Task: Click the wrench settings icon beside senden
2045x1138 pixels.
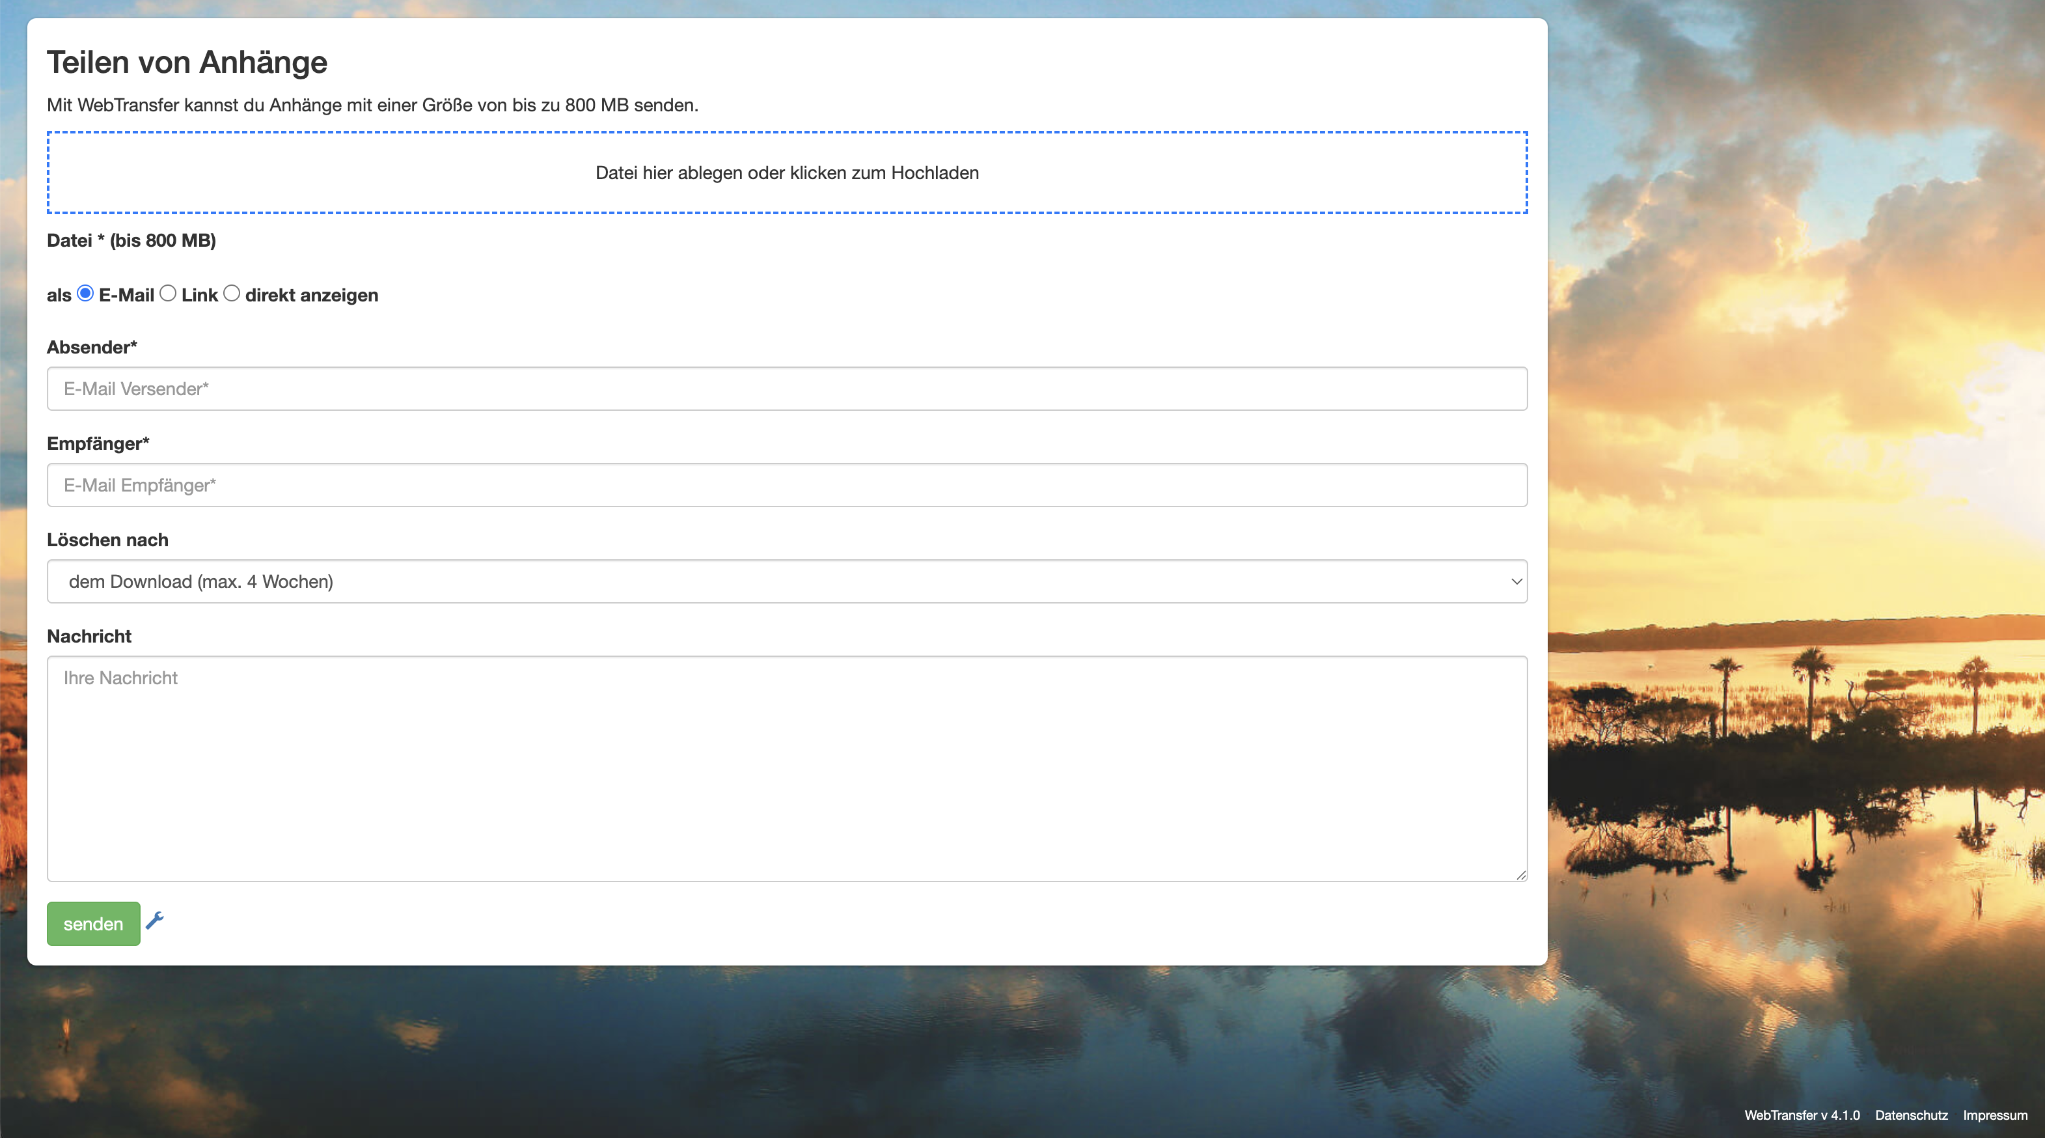Action: click(x=155, y=921)
